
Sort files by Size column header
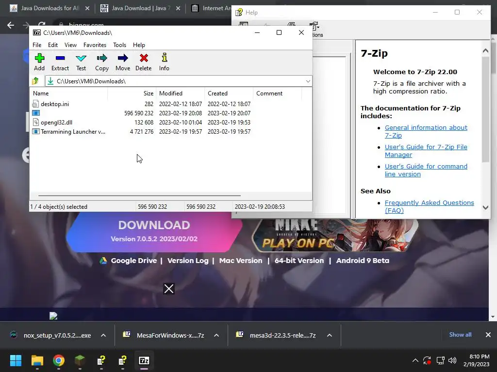tap(132, 93)
